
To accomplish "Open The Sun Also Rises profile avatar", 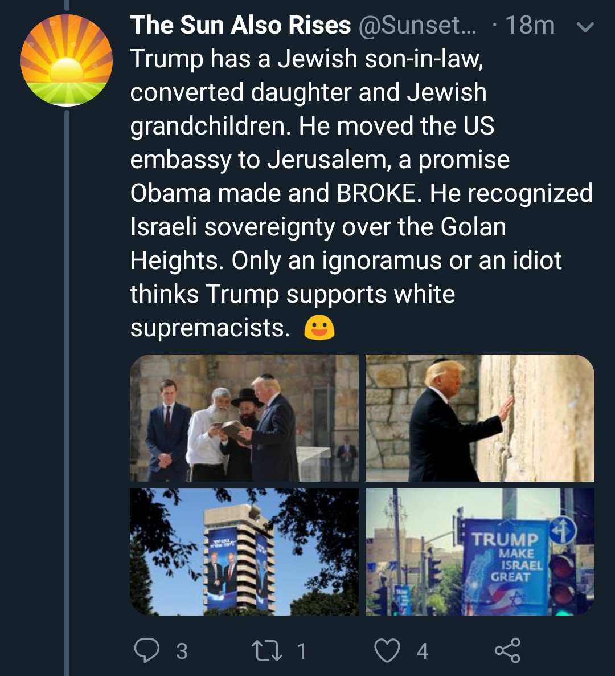I will click(66, 60).
